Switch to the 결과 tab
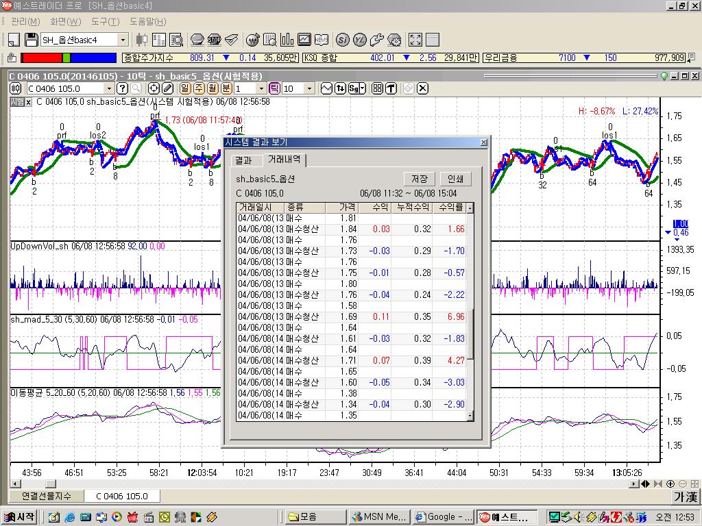702x526 pixels. (x=243, y=160)
